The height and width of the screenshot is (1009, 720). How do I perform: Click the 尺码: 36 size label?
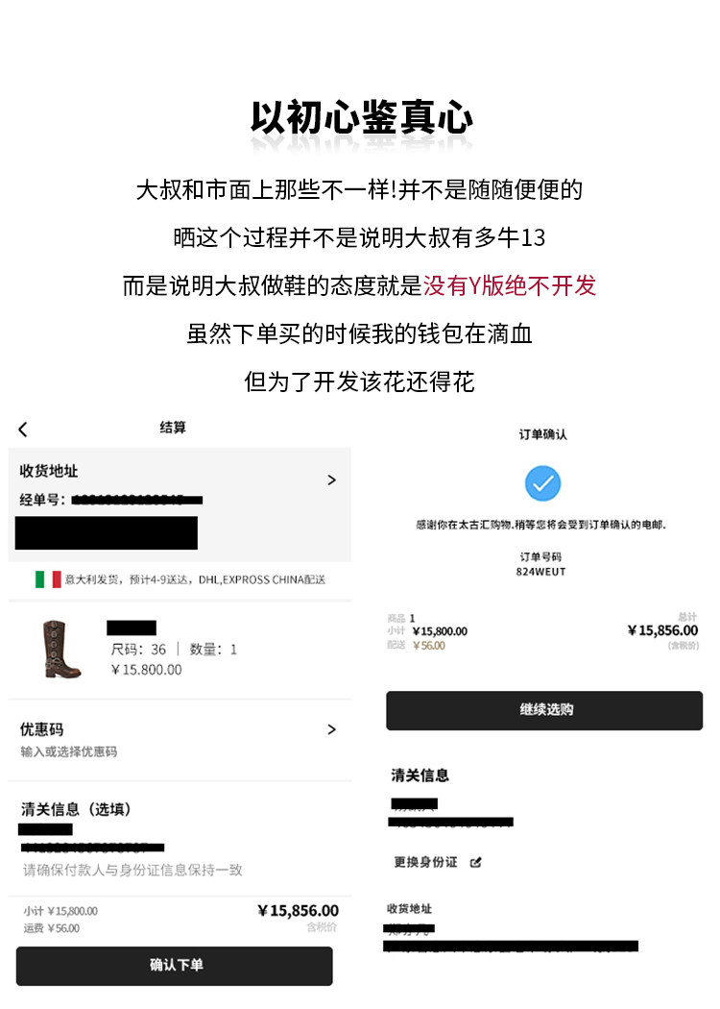138,650
